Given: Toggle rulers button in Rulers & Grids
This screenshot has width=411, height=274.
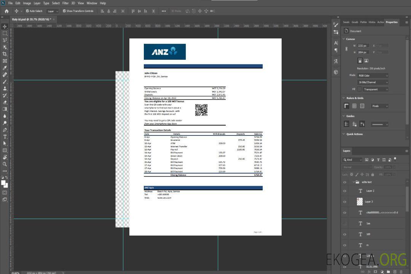Looking at the screenshot, I should (347, 106).
